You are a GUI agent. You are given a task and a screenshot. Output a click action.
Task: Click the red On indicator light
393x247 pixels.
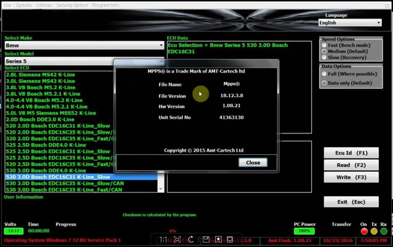click(364, 231)
